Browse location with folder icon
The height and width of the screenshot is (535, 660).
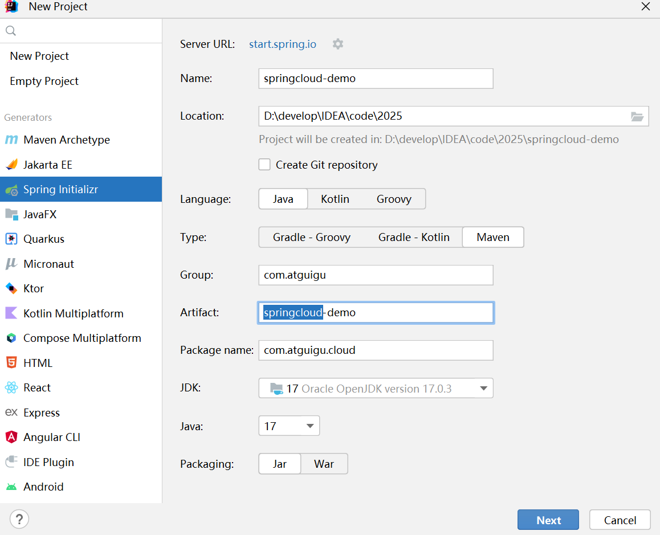click(x=637, y=116)
